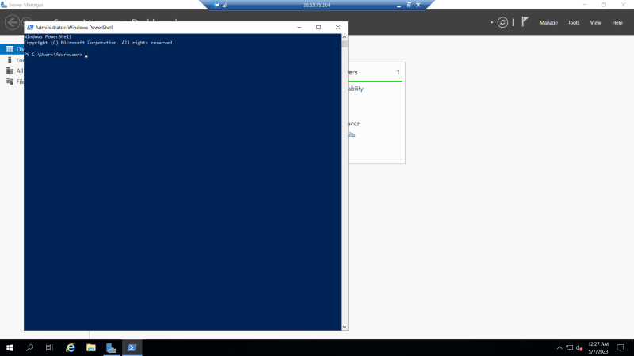Close the remote desktop connection bar
Viewport: 634px width, 356px height.
click(418, 5)
